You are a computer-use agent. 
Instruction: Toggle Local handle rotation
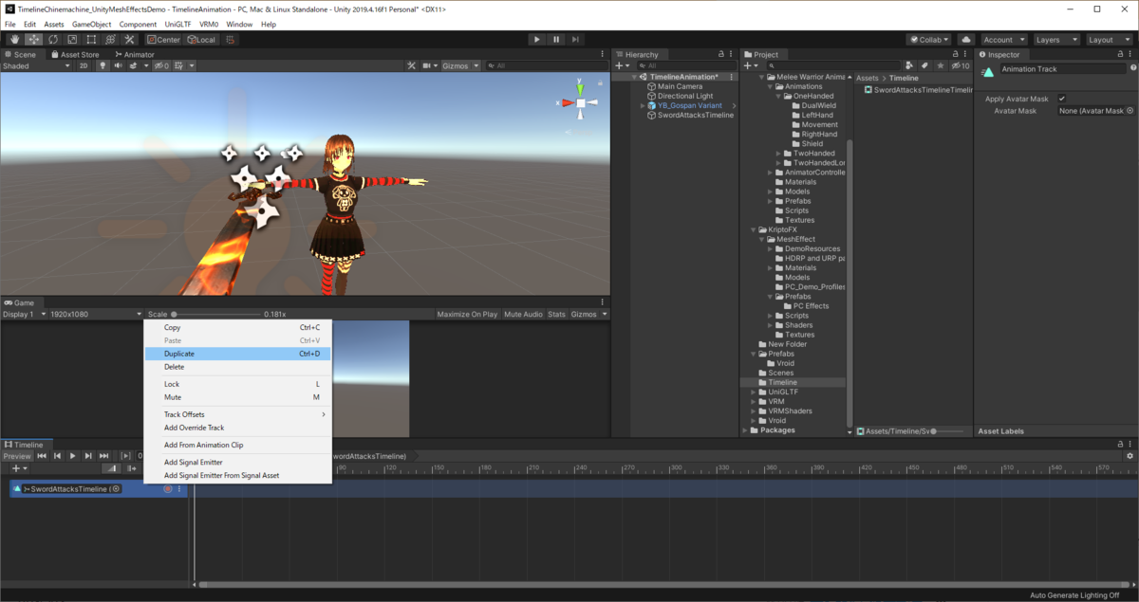click(x=201, y=40)
